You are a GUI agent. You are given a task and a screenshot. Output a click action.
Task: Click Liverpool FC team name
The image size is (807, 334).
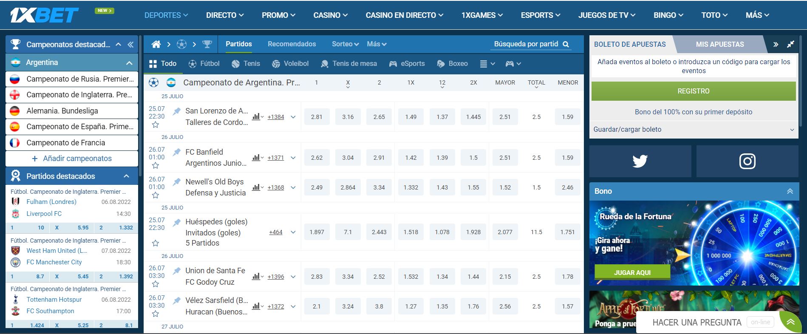44,214
